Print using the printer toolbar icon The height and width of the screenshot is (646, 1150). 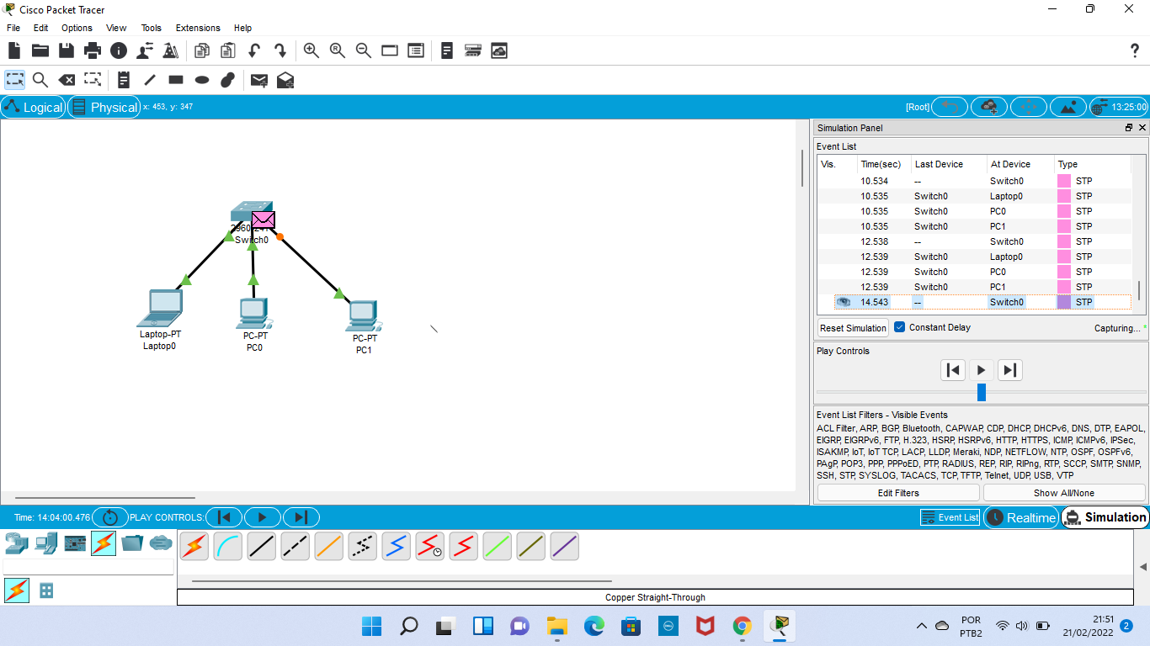pos(93,50)
